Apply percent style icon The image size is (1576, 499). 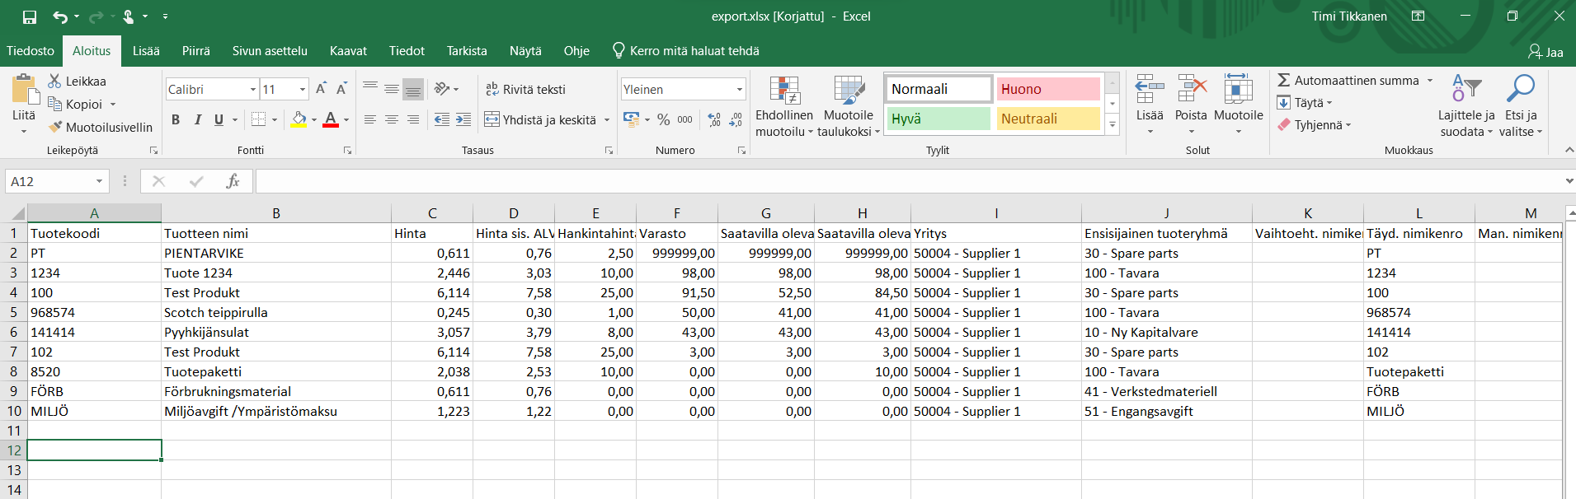[663, 120]
